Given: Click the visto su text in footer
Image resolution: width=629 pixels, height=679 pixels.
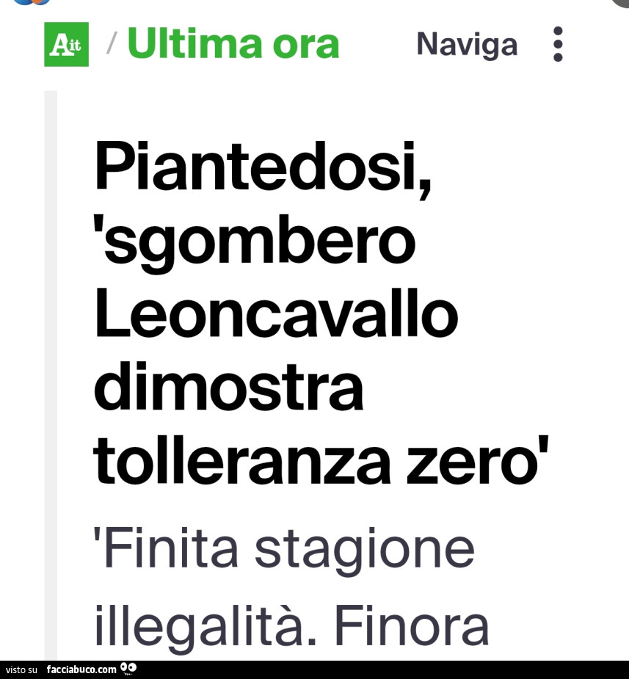Looking at the screenshot, I should click(21, 669).
